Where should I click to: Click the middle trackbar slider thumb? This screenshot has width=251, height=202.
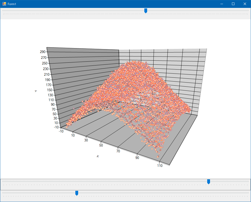pos(208,182)
